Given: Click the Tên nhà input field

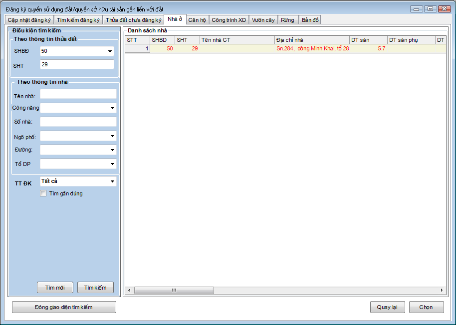Looking at the screenshot, I should click(x=78, y=94).
